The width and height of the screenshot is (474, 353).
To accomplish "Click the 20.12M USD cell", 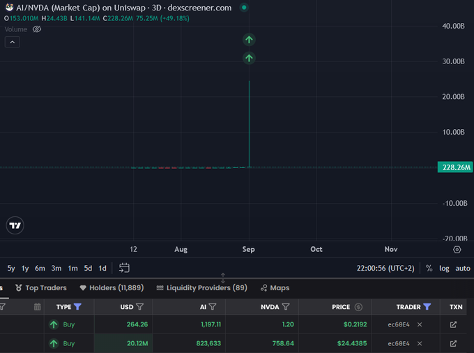I will (x=137, y=344).
